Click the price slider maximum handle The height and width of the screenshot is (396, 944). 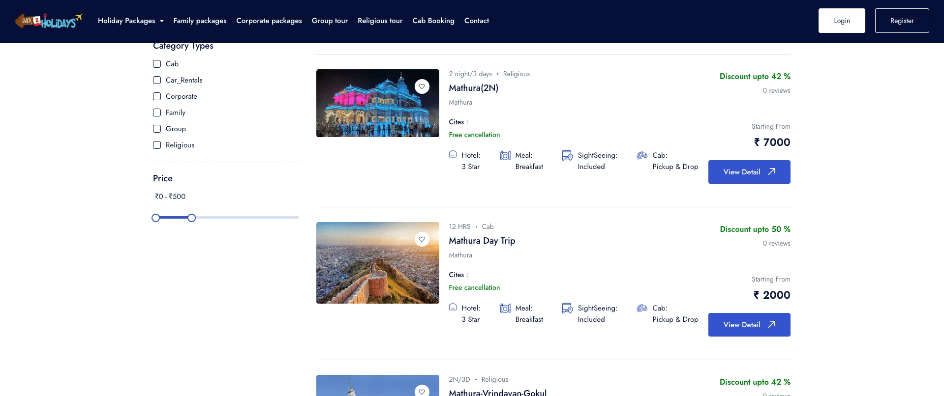click(192, 218)
